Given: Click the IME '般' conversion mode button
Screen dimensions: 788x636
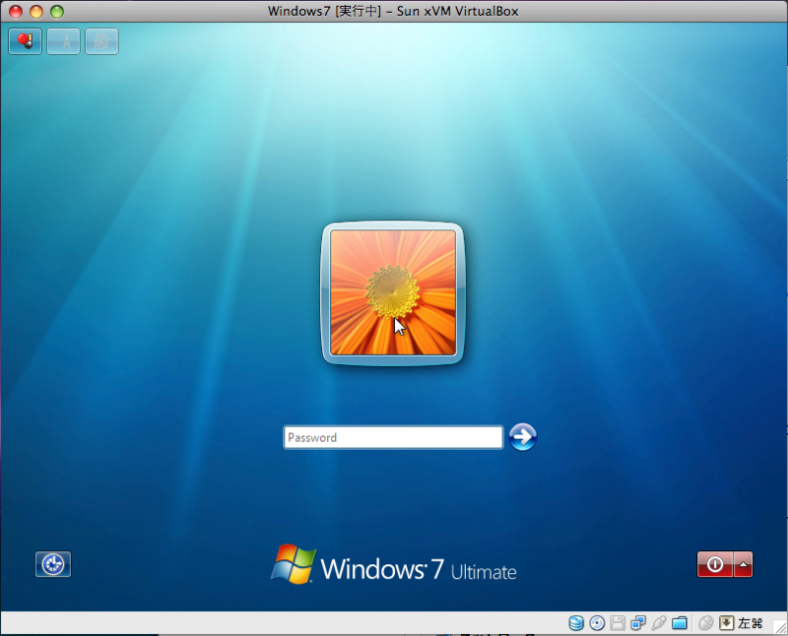Looking at the screenshot, I should pyautogui.click(x=101, y=41).
